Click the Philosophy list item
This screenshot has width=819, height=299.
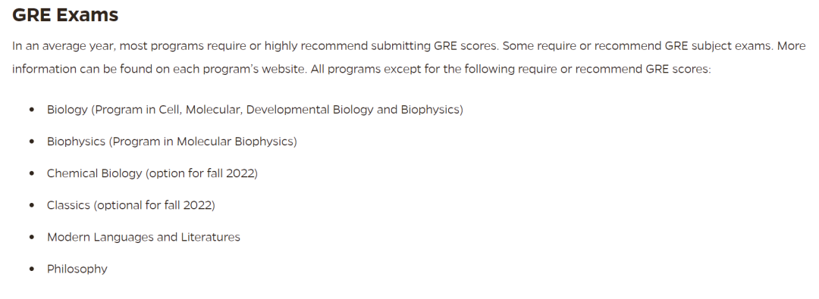pyautogui.click(x=77, y=269)
